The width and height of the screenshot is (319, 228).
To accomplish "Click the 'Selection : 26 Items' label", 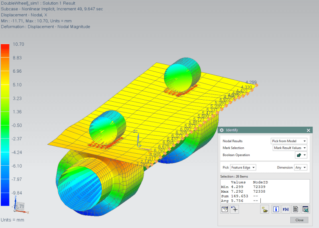I will (x=234, y=176).
